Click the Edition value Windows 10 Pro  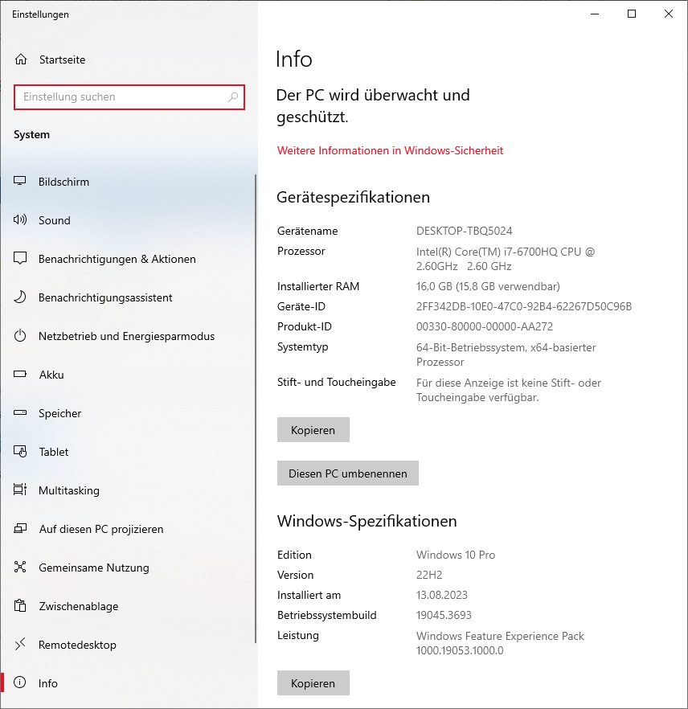[456, 555]
